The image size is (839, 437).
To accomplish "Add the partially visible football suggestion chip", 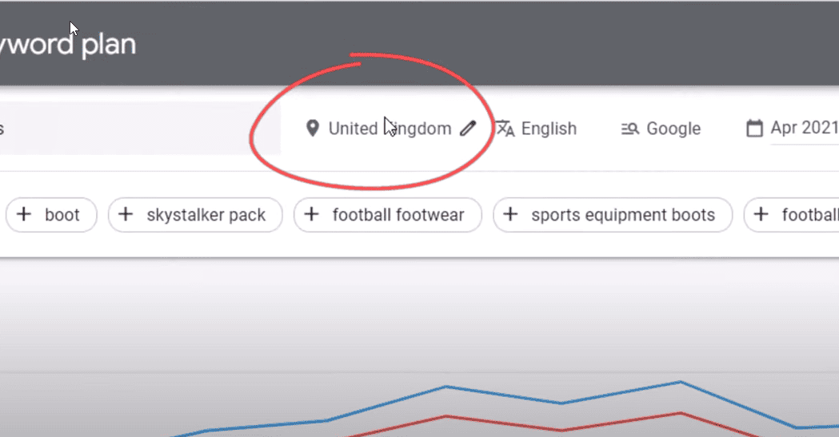I will [x=792, y=215].
